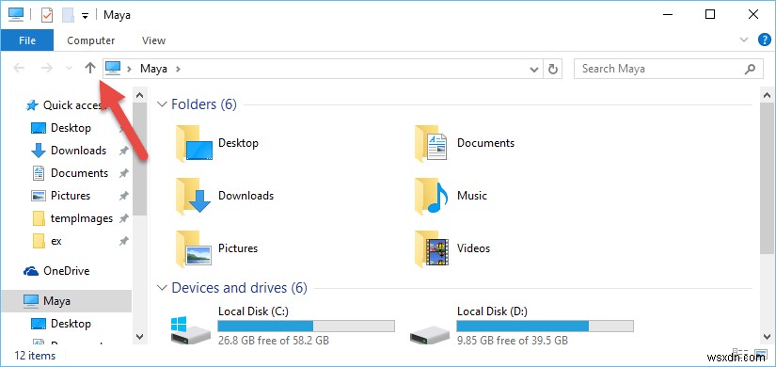Click the Local Disk (C:) usage bar
Viewport: 776px width, 367px height.
pos(307,326)
